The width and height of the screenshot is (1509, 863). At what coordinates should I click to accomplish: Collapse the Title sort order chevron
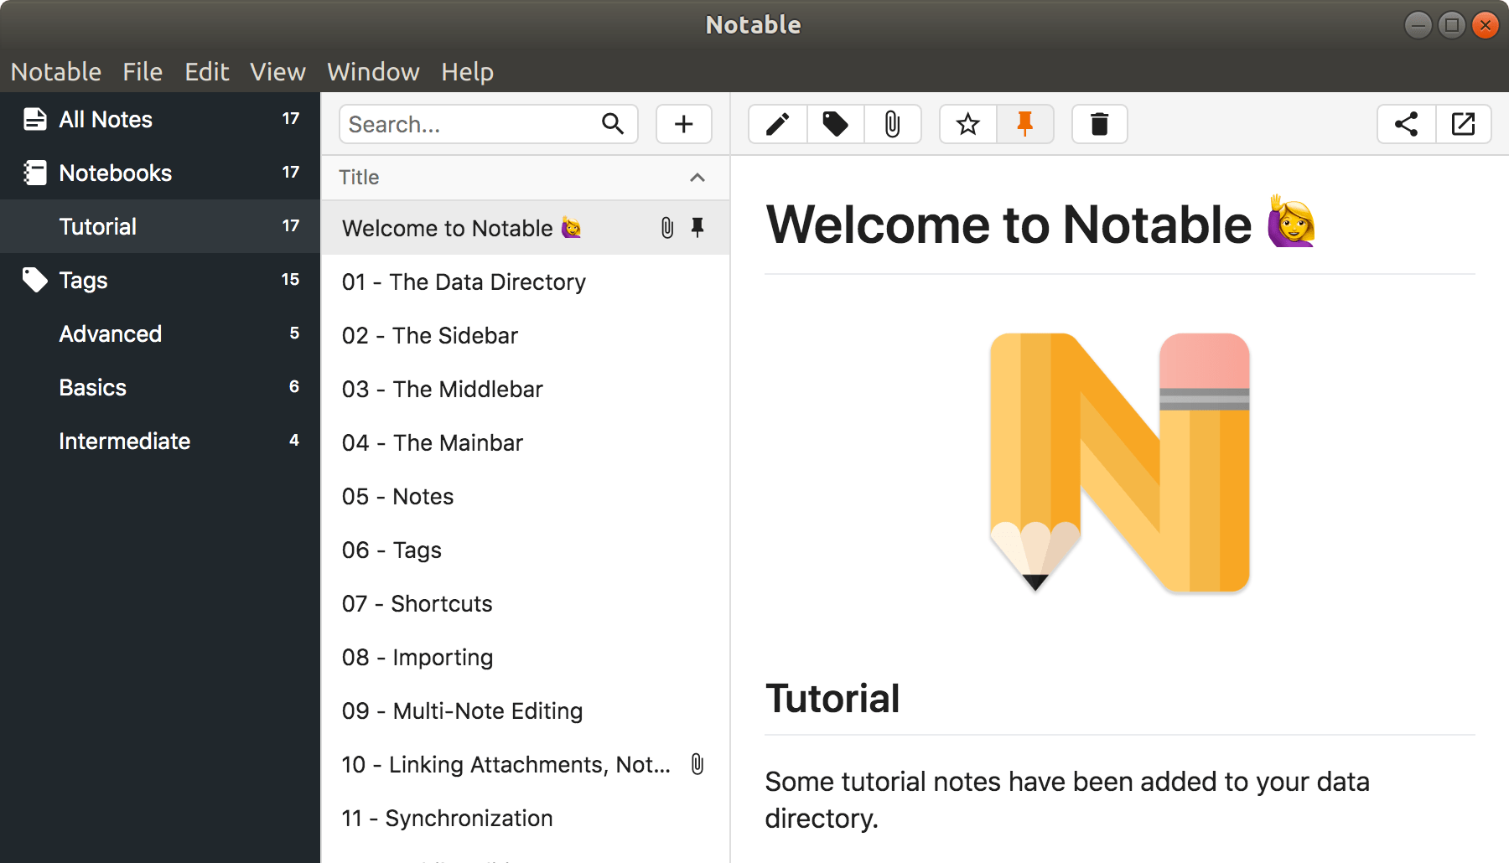696,177
